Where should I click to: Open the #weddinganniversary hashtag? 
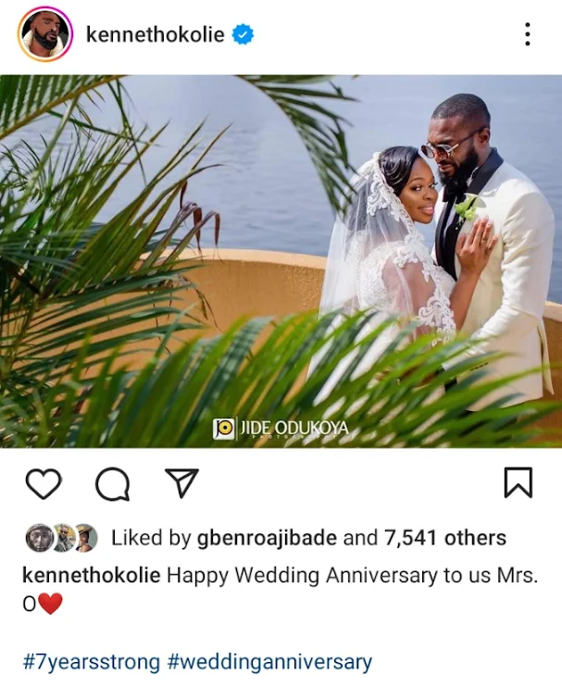269,662
